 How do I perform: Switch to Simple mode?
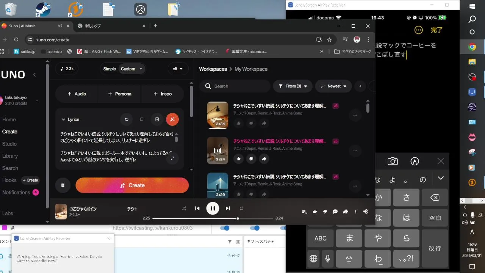110,69
